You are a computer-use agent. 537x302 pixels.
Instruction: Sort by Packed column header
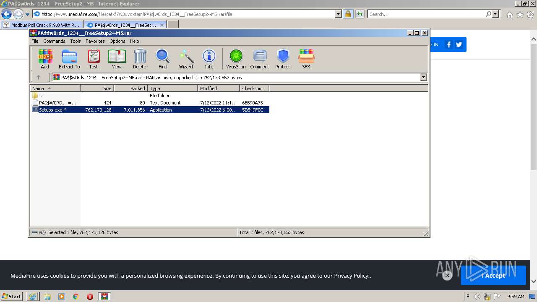tap(130, 89)
